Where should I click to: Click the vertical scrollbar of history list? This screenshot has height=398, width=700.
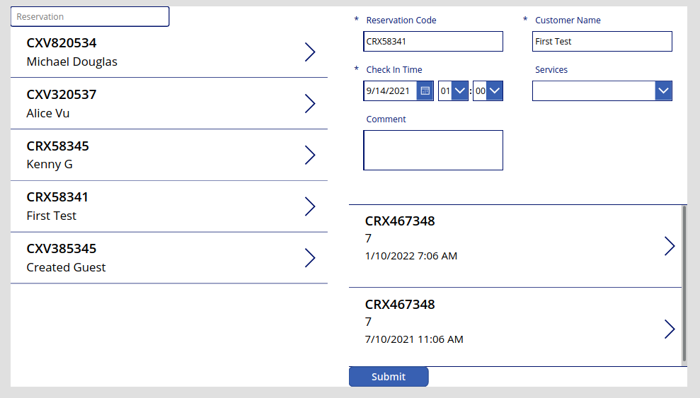[684, 283]
